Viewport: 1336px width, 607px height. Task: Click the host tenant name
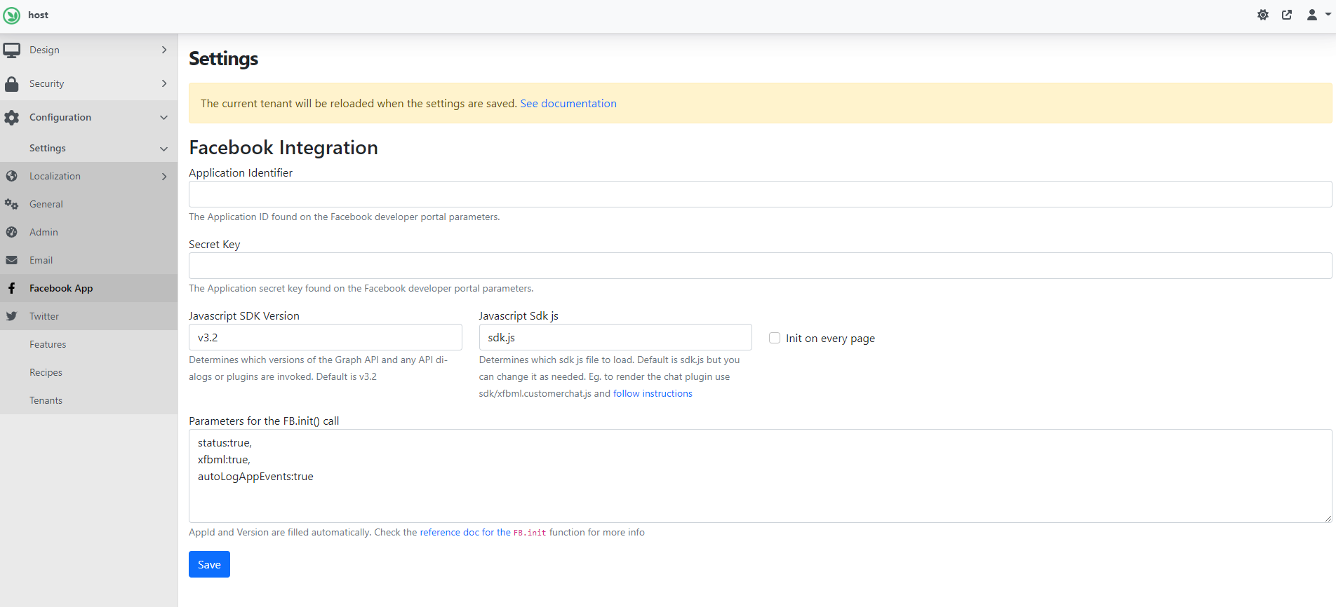pos(38,15)
